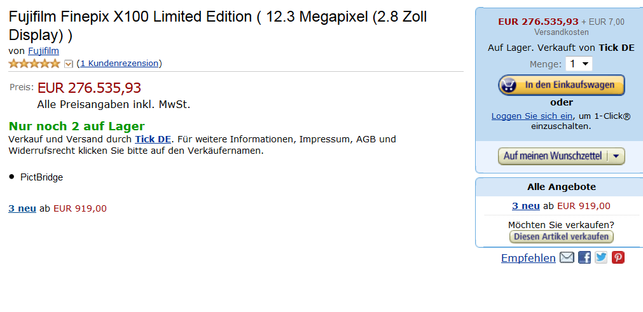This screenshot has height=312, width=643.
Task: Open the Fujifilm brand link
Action: (x=43, y=51)
